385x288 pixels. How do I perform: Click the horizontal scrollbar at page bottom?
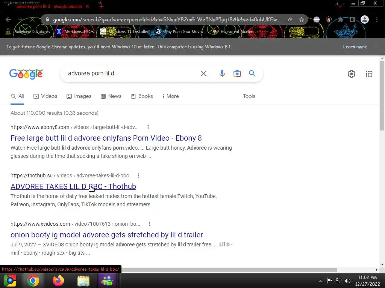[229, 270]
